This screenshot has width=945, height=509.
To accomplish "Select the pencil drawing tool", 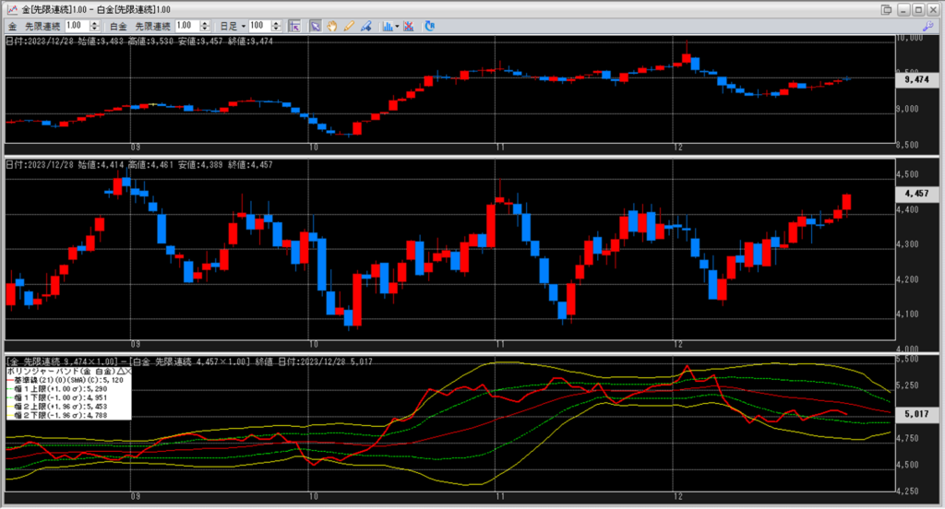I will pyautogui.click(x=348, y=26).
